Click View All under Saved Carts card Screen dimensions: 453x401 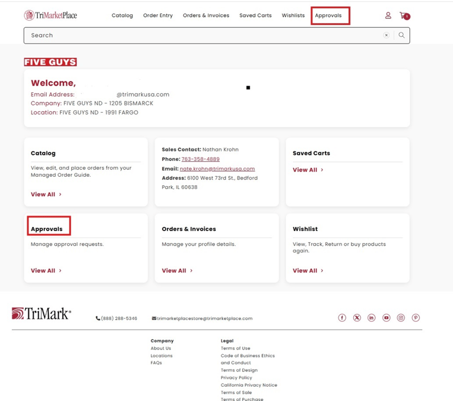pos(307,170)
